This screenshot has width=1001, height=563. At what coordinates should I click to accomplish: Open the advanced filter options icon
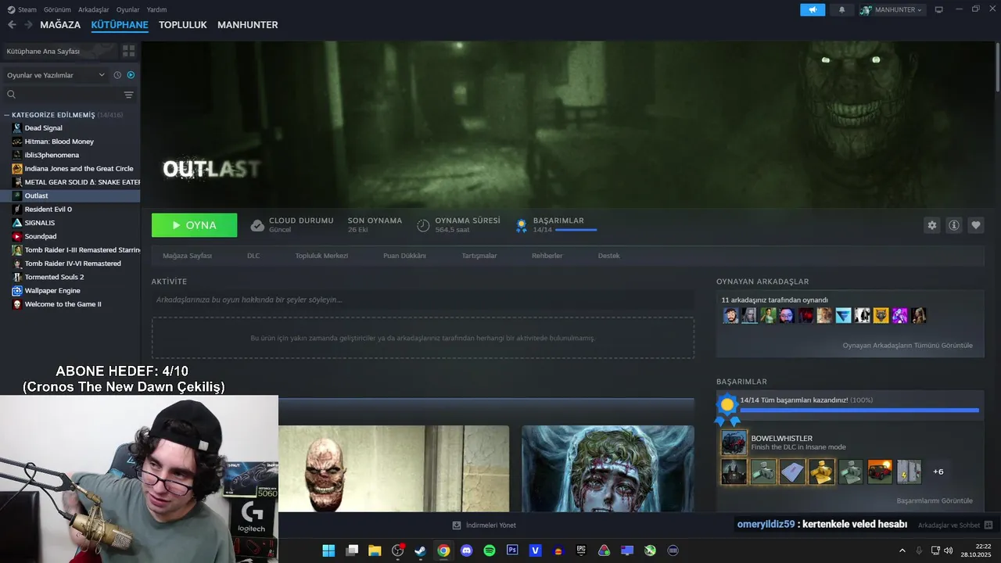click(x=129, y=95)
